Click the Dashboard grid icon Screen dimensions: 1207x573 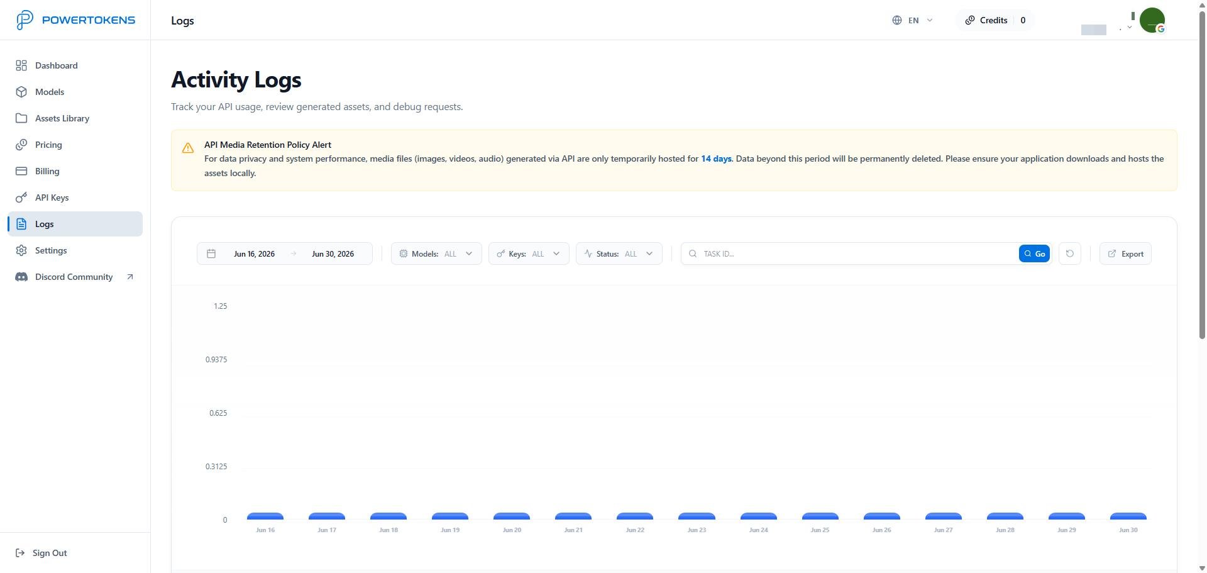(x=21, y=65)
